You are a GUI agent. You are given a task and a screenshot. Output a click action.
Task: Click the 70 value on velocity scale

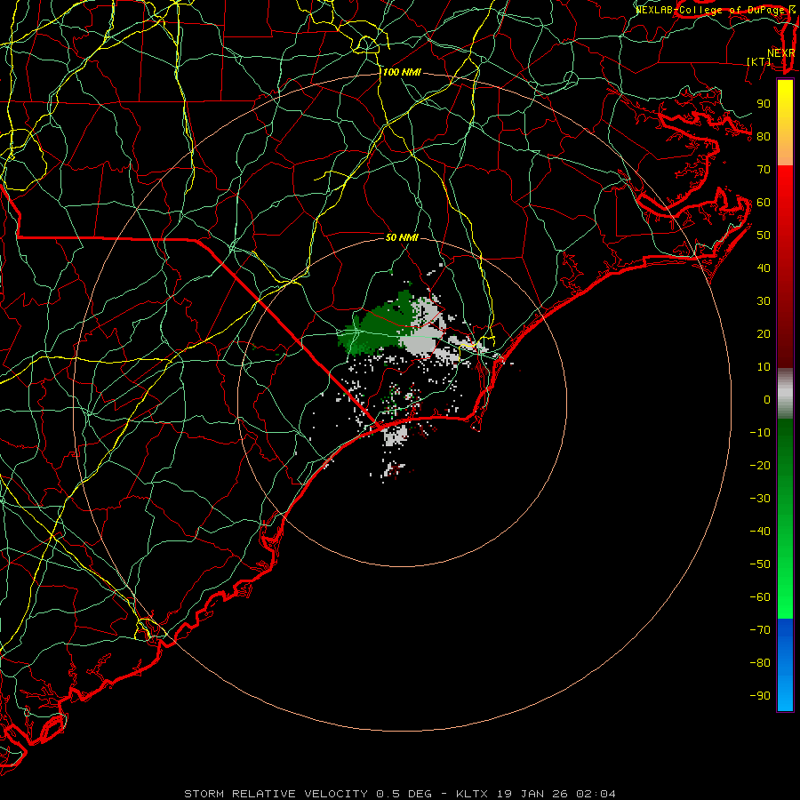(764, 170)
